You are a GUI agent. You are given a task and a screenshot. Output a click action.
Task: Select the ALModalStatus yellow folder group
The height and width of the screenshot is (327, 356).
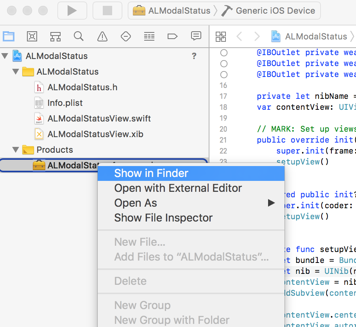(x=104, y=71)
